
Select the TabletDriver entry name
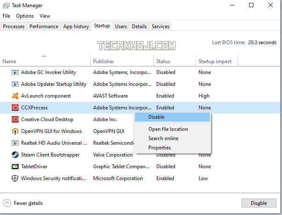(x=34, y=167)
